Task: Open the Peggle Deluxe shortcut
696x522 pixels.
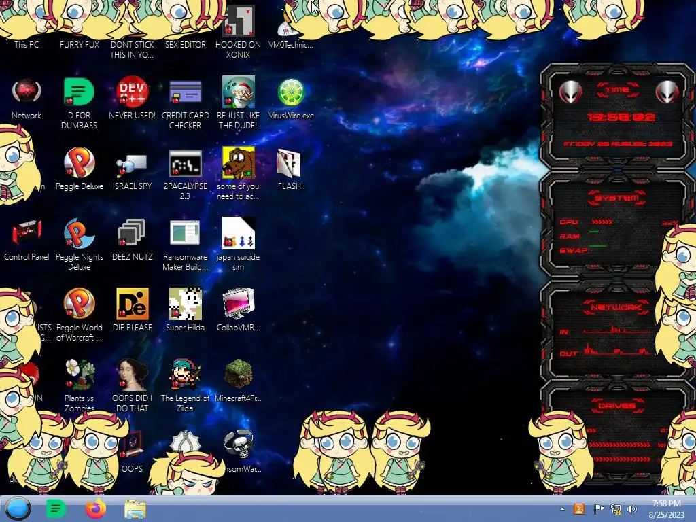Action: coord(79,163)
